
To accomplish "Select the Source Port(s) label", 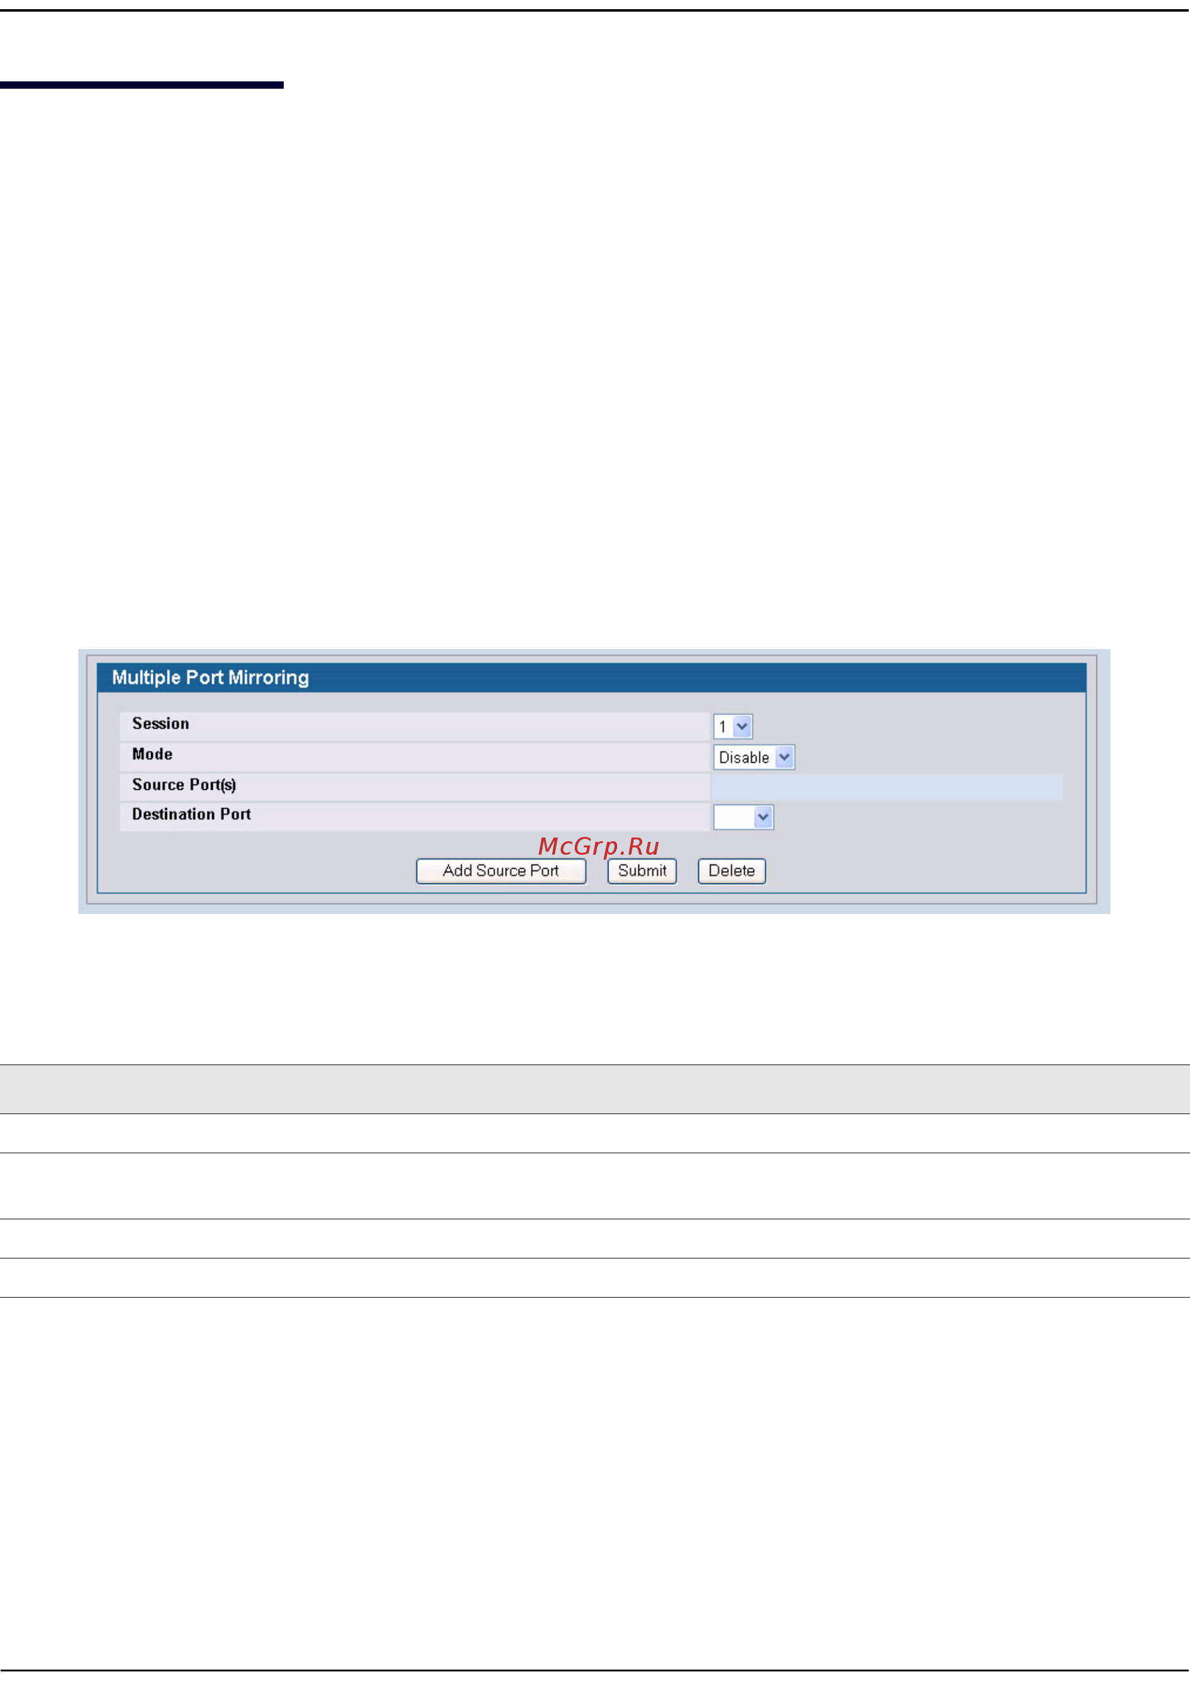I will [x=184, y=784].
